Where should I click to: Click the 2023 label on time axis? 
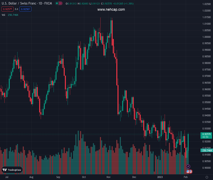coord(161,177)
